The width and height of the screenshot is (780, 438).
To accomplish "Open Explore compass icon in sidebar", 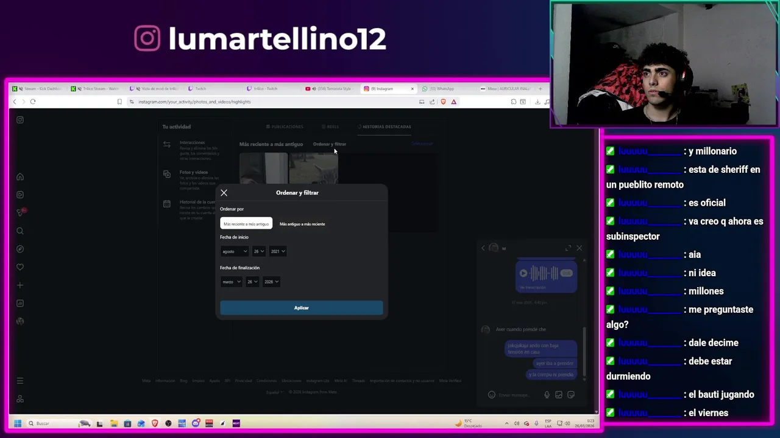I will (20, 249).
